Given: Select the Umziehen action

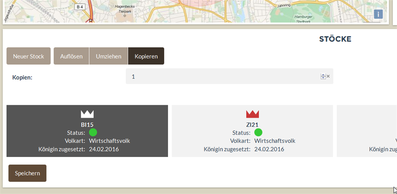Looking at the screenshot, I should click(109, 56).
